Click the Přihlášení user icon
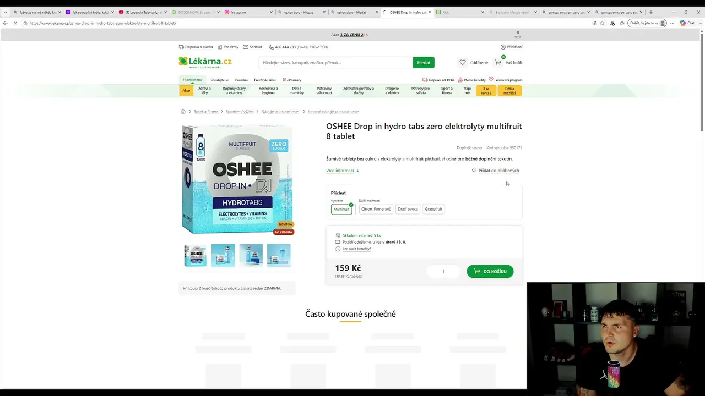Viewport: 705px width, 396px height. pos(503,47)
